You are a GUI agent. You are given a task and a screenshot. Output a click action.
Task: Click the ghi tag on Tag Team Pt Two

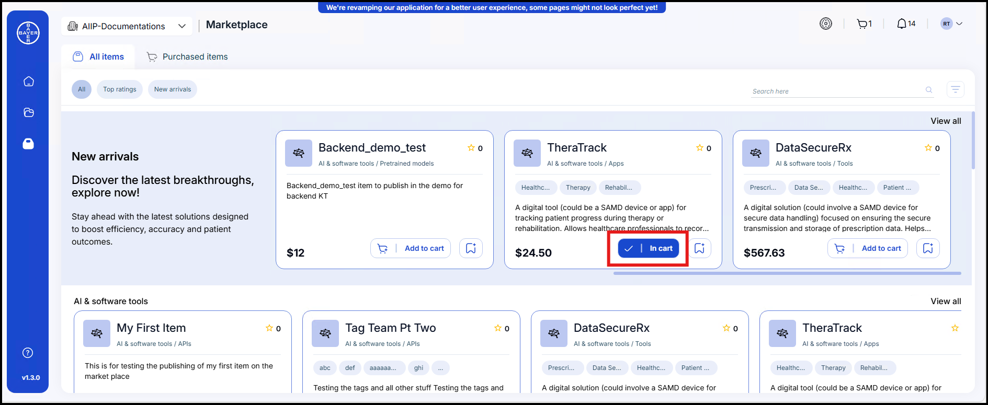(418, 368)
